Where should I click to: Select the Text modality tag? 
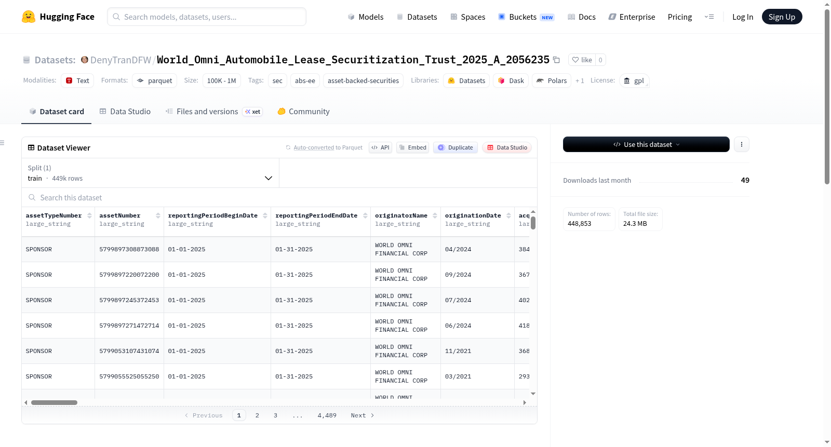coord(77,80)
